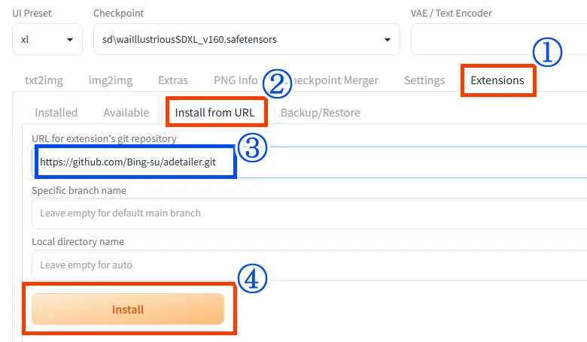Open the Available extensions subtab
Image resolution: width=587 pixels, height=342 pixels.
pos(126,113)
